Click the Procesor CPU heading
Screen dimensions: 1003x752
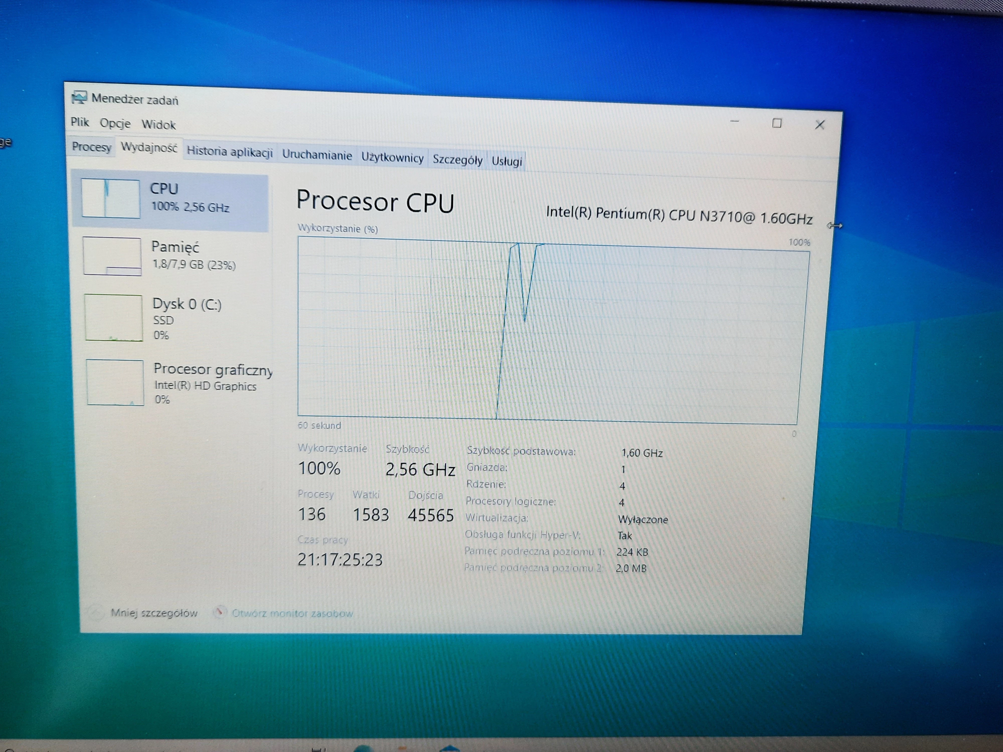click(x=375, y=201)
